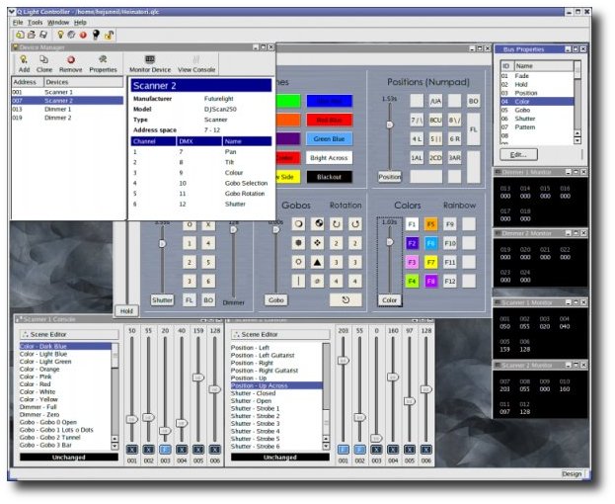
Task: Click the Save icon in main toolbar
Action: click(x=43, y=35)
